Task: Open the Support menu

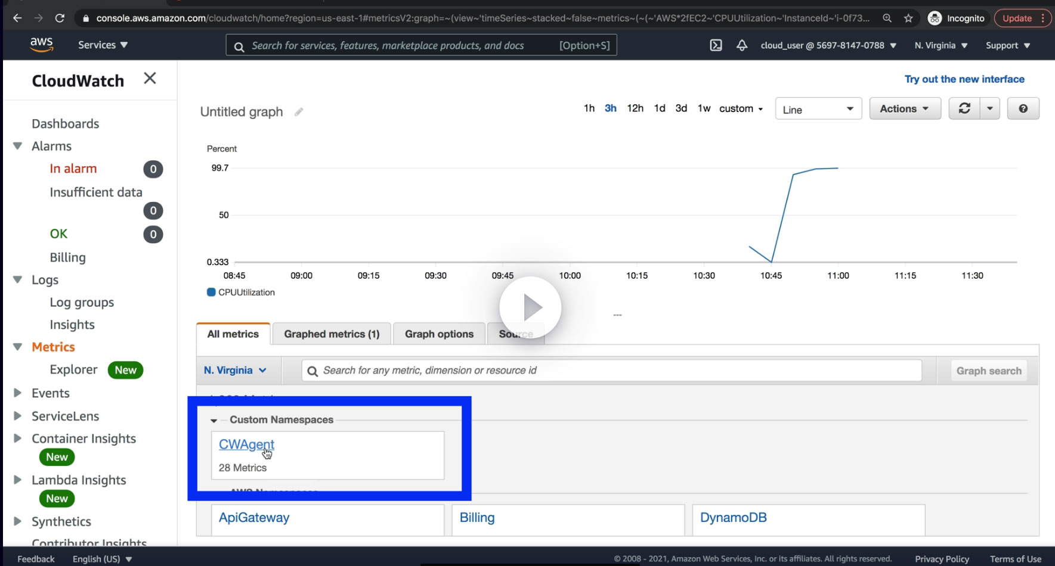Action: (1008, 45)
